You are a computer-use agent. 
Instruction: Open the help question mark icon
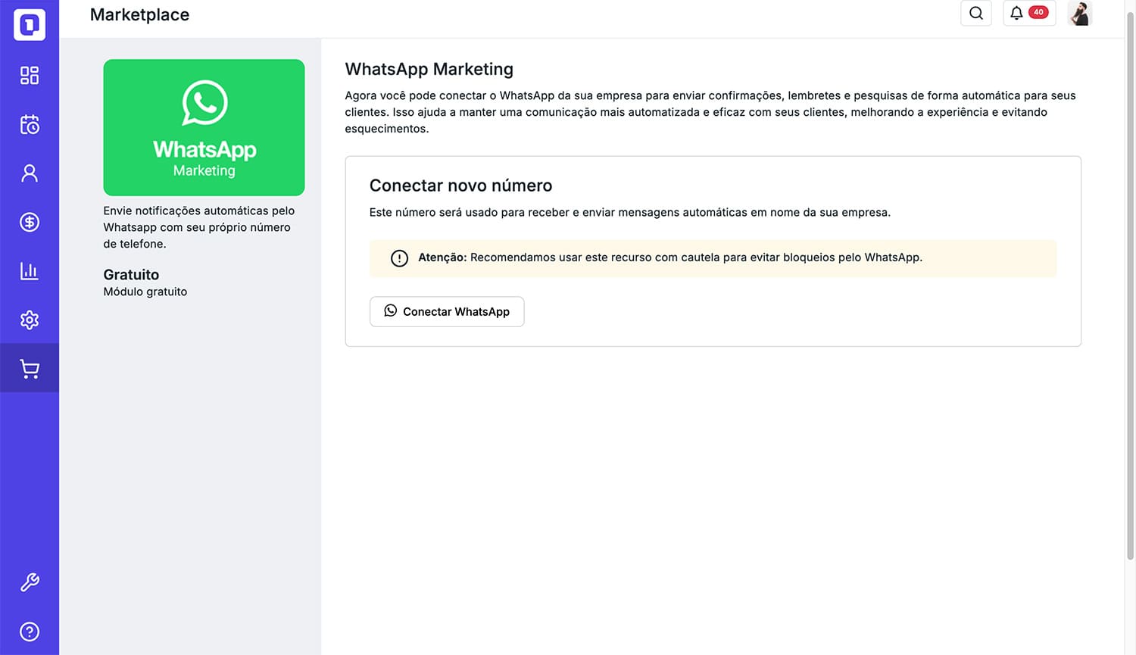point(30,632)
